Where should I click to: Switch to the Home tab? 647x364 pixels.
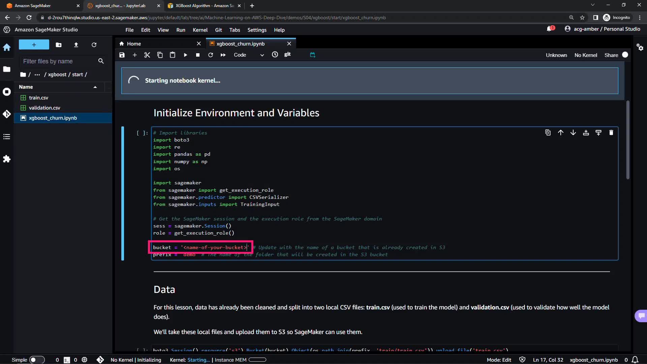134,44
